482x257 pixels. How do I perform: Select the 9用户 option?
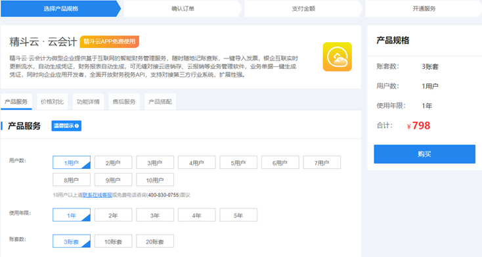coord(113,179)
